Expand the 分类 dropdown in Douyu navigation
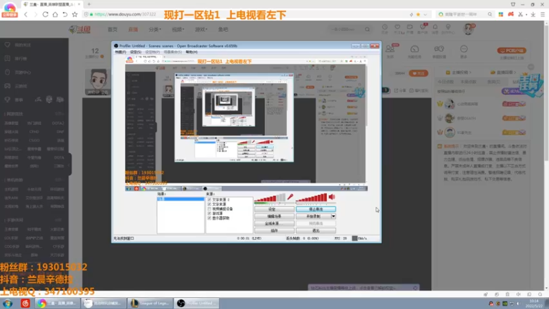The height and width of the screenshot is (309, 549). pyautogui.click(x=155, y=30)
